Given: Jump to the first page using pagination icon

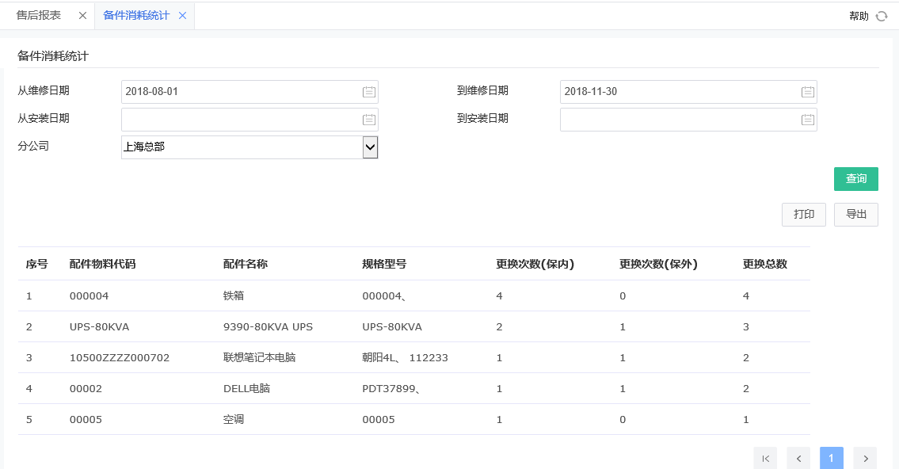Looking at the screenshot, I should click(764, 458).
